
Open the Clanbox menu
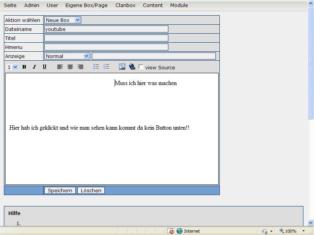(x=125, y=5)
